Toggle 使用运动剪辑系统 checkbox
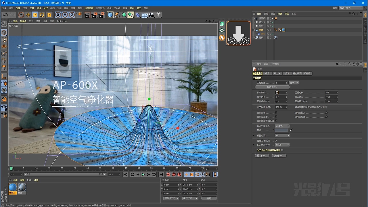This screenshot has height=207, width=368. [276, 121]
